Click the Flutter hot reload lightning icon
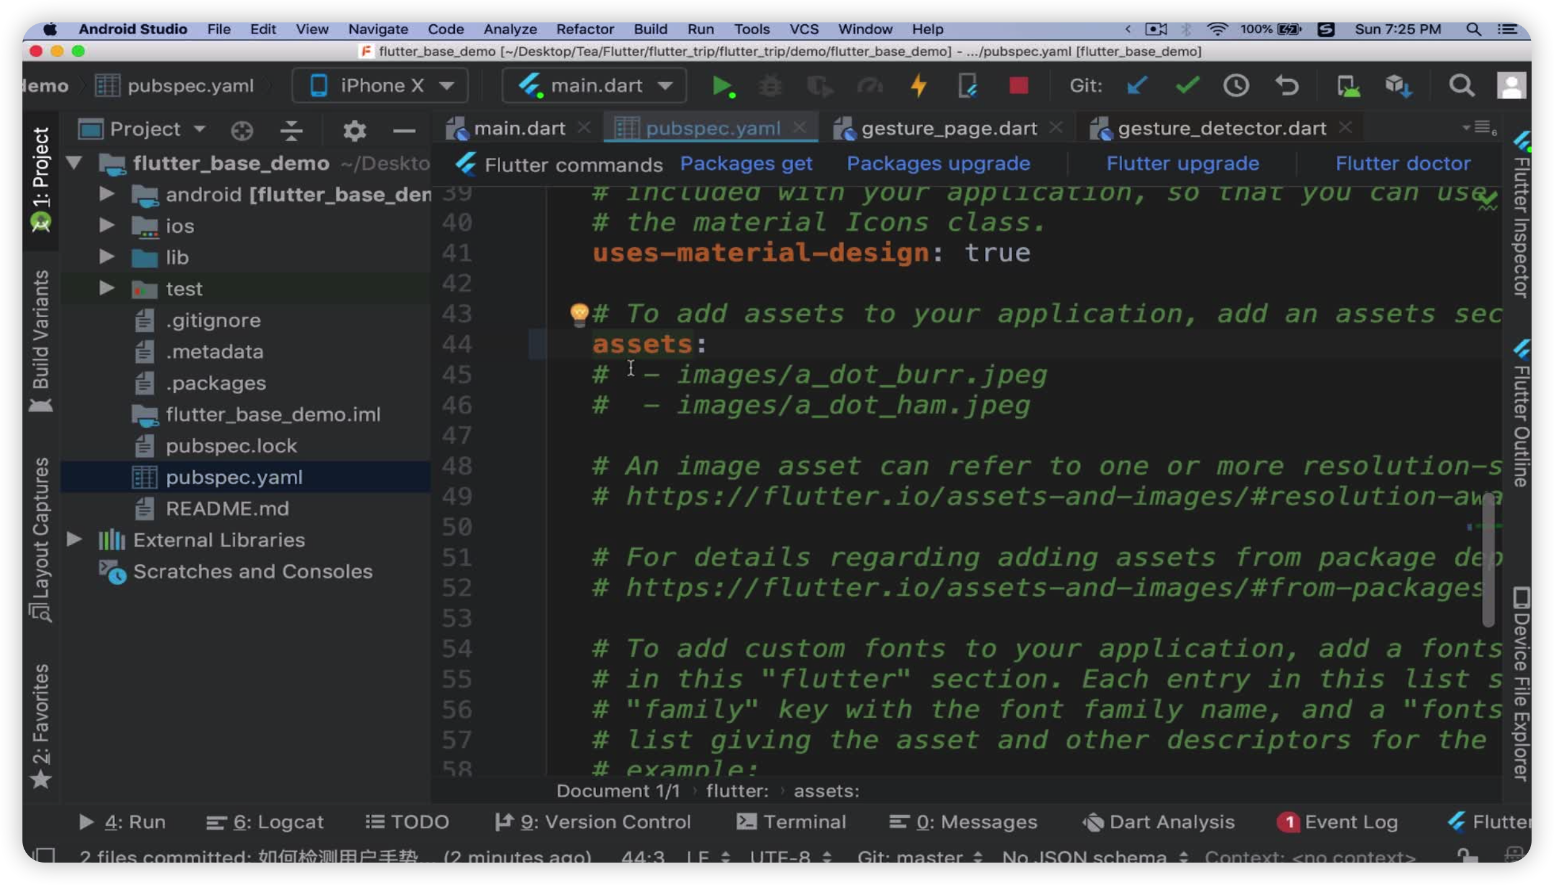Screen dimensions: 1554x885 (x=918, y=86)
